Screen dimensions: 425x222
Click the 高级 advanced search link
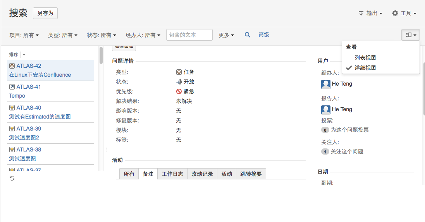(264, 35)
